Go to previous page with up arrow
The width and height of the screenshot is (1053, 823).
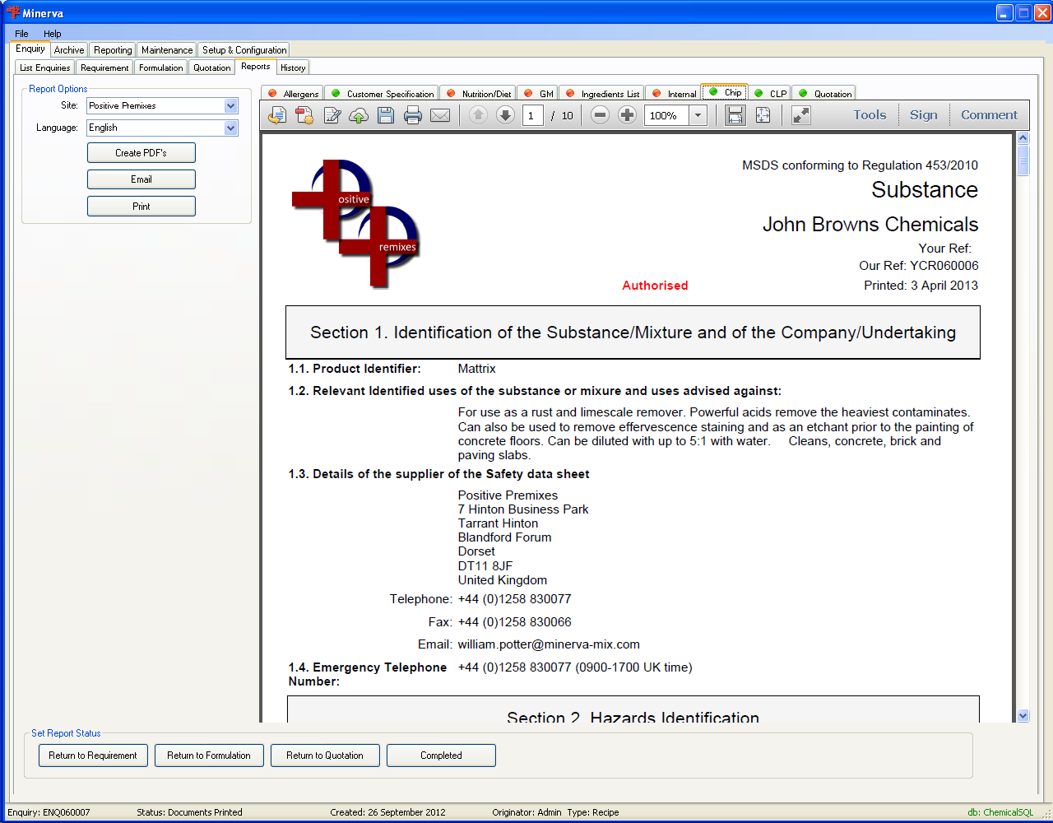coord(478,115)
